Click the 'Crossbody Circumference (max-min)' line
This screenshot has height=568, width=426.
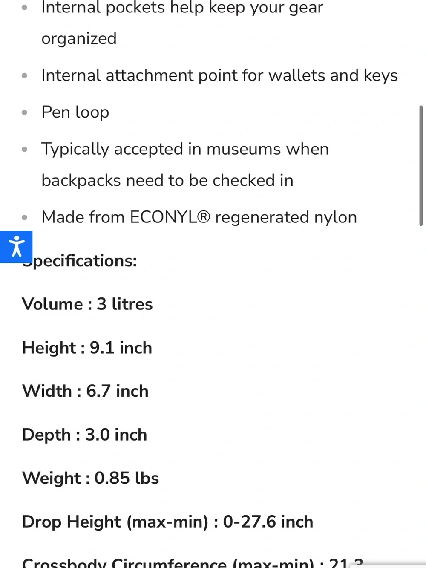point(193,562)
